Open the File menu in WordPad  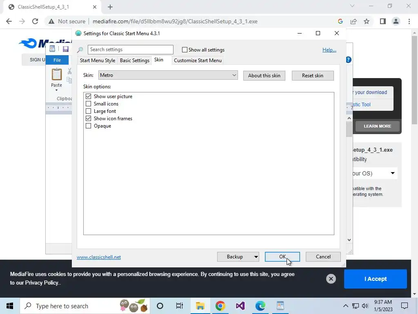(57, 60)
